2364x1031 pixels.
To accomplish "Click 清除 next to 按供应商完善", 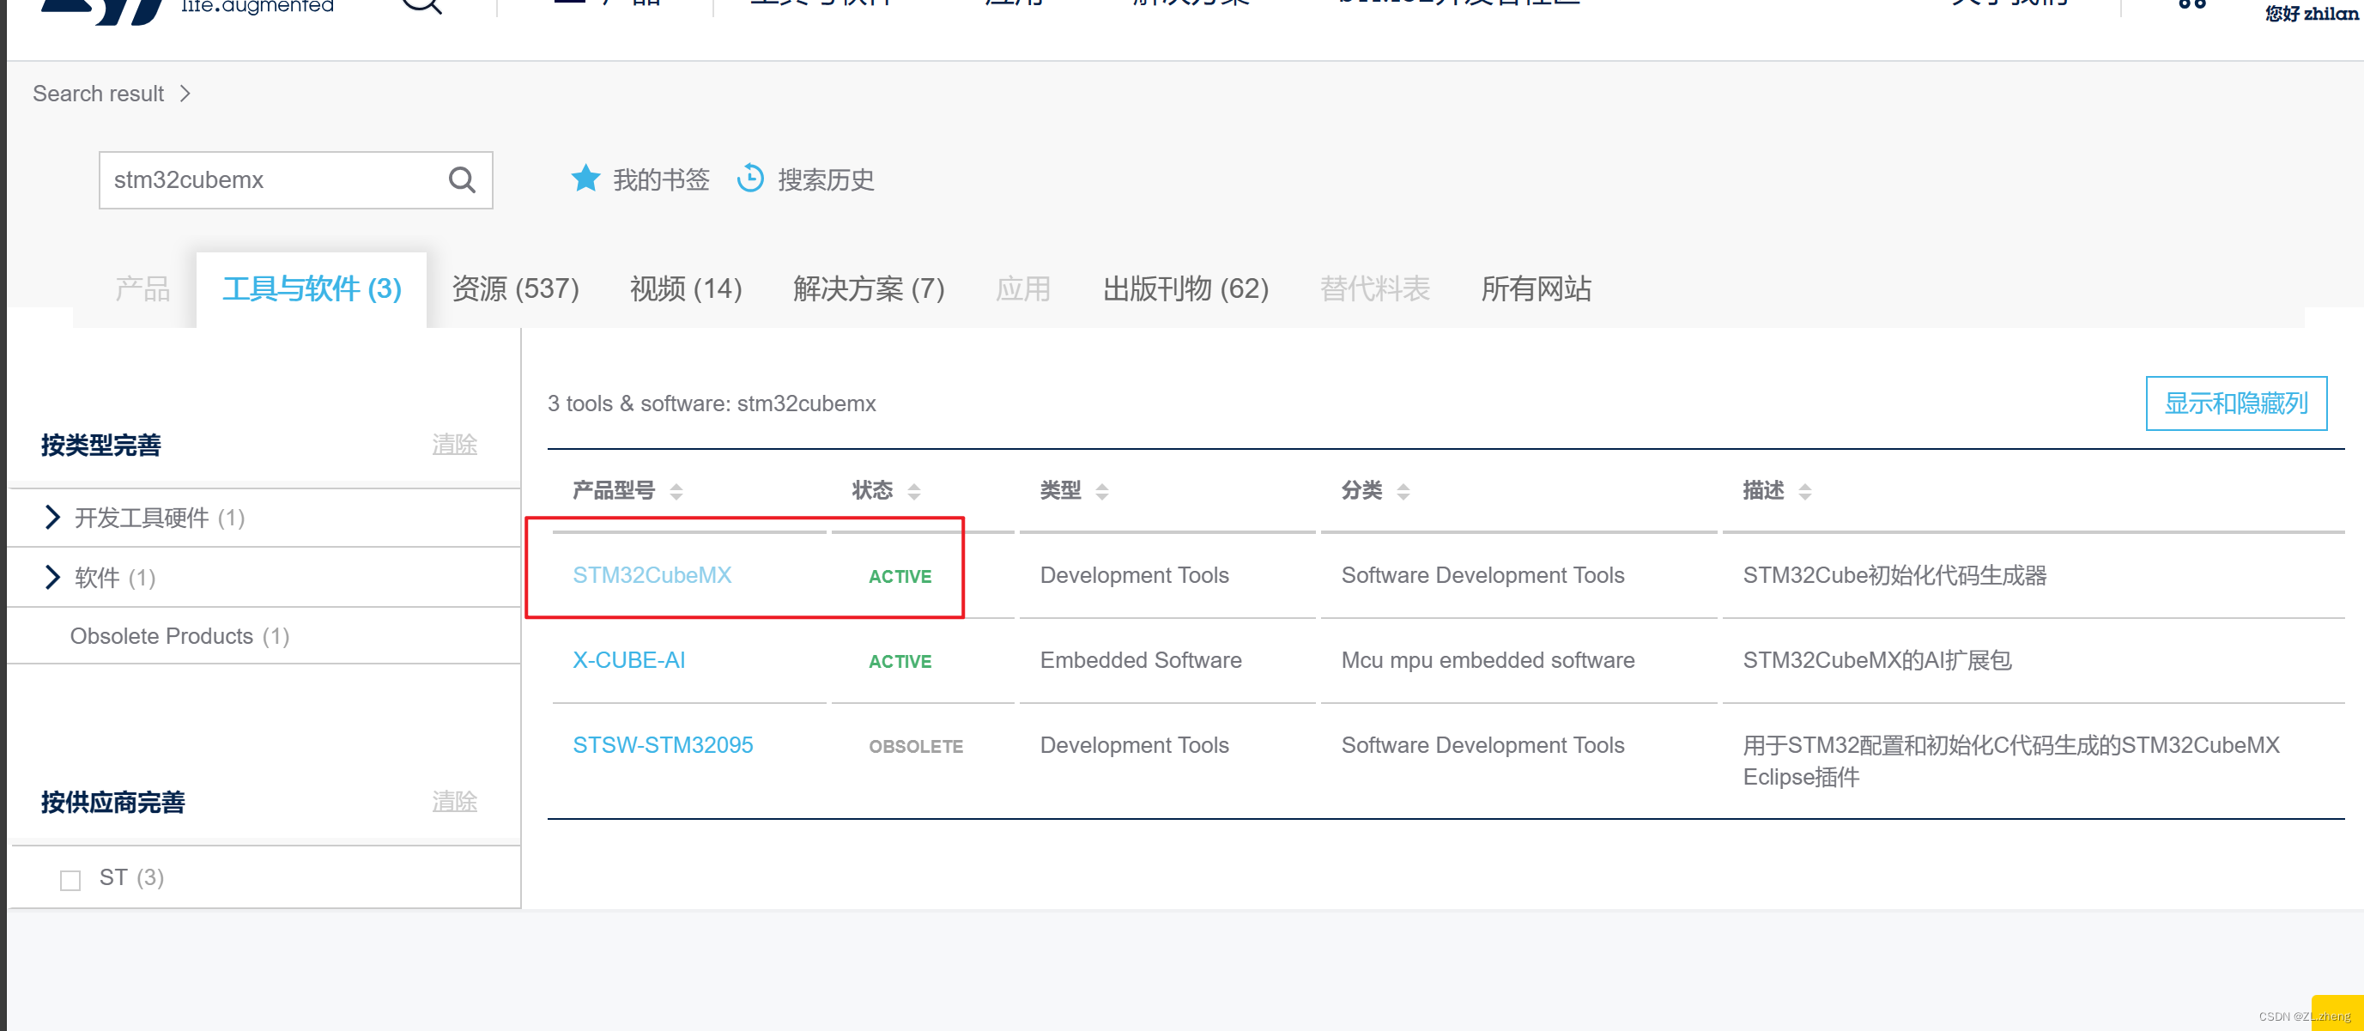I will point(454,802).
